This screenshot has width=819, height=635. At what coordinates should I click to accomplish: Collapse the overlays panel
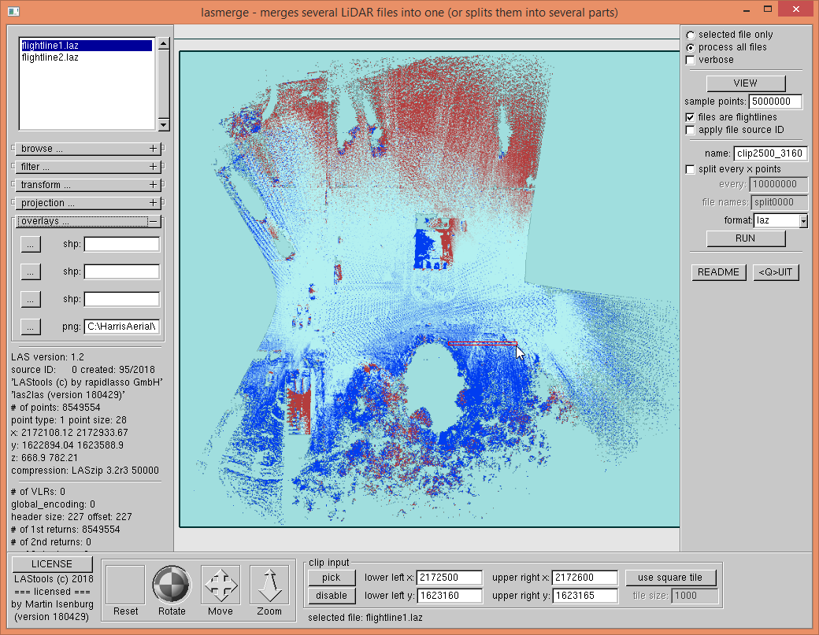point(154,222)
